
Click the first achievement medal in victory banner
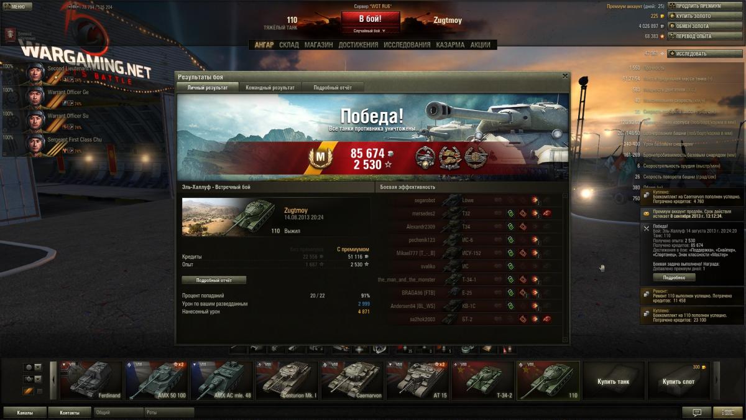[x=425, y=157]
